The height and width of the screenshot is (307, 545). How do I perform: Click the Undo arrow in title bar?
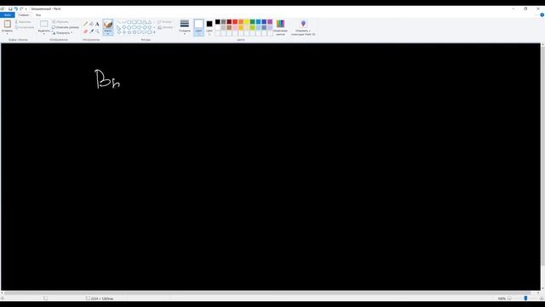pos(16,9)
